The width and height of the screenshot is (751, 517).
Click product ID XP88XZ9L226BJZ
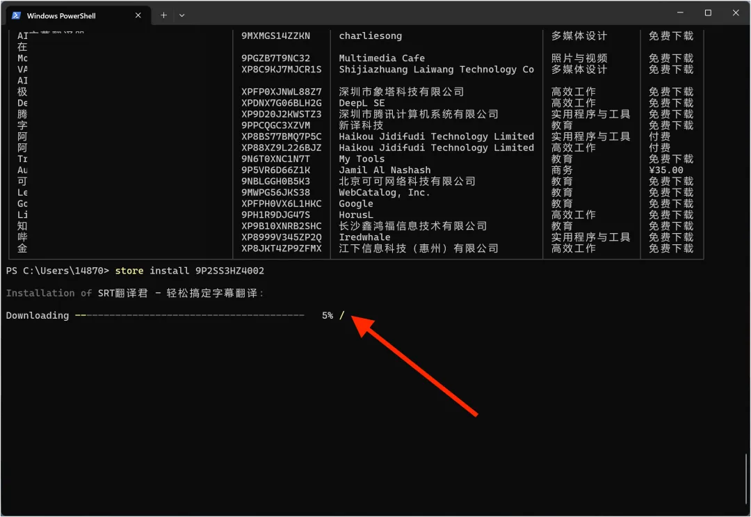coord(281,148)
